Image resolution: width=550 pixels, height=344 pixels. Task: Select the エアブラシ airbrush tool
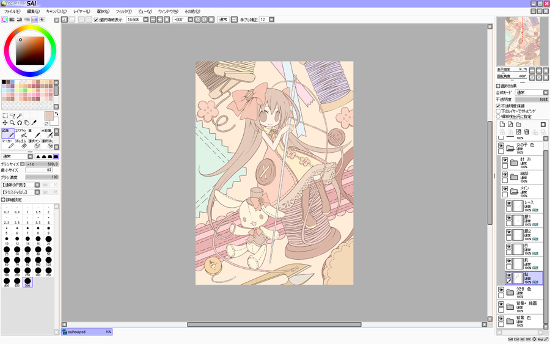click(x=21, y=133)
